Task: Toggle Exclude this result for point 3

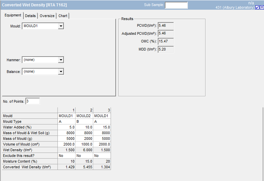Action: [x=102, y=156]
